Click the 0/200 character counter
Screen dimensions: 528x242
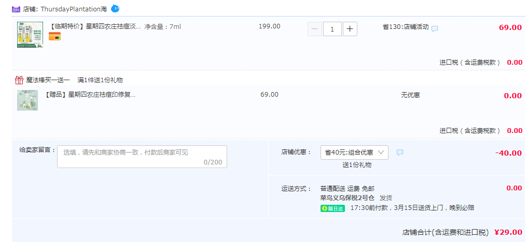coord(213,162)
